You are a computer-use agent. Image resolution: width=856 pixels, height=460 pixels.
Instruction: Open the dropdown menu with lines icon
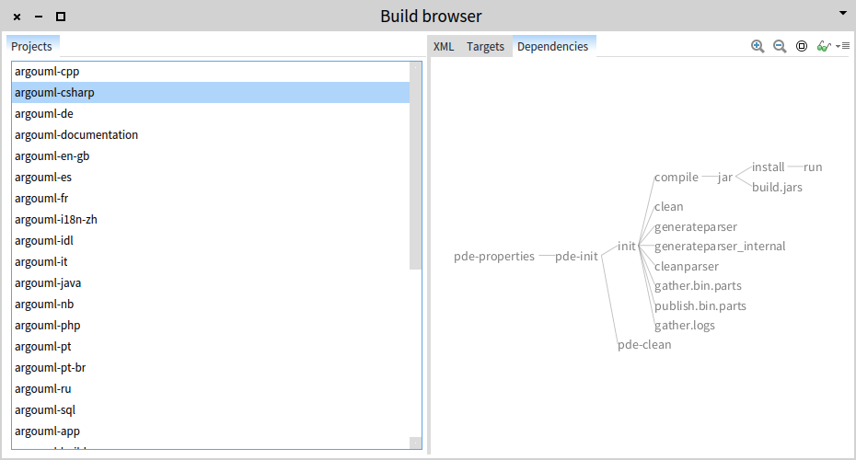(x=842, y=46)
